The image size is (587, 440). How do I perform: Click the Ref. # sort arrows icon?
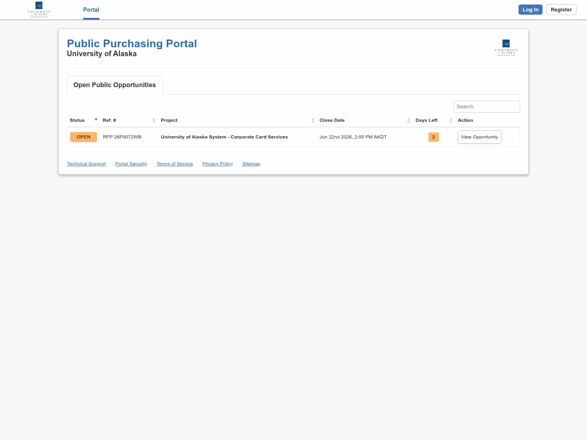tap(154, 120)
